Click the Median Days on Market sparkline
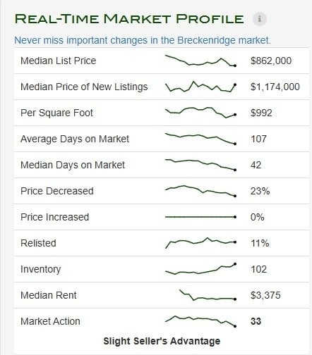 [x=200, y=165]
